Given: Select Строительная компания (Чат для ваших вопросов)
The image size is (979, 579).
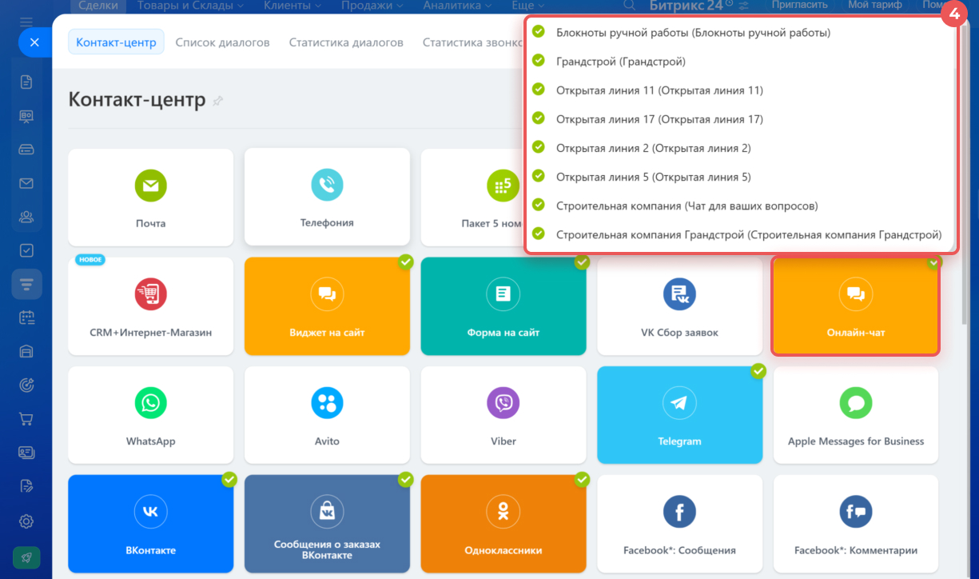Looking at the screenshot, I should [x=686, y=206].
